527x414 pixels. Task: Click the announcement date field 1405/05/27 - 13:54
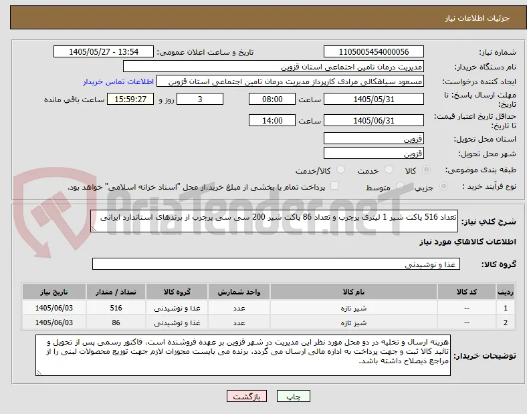104,51
